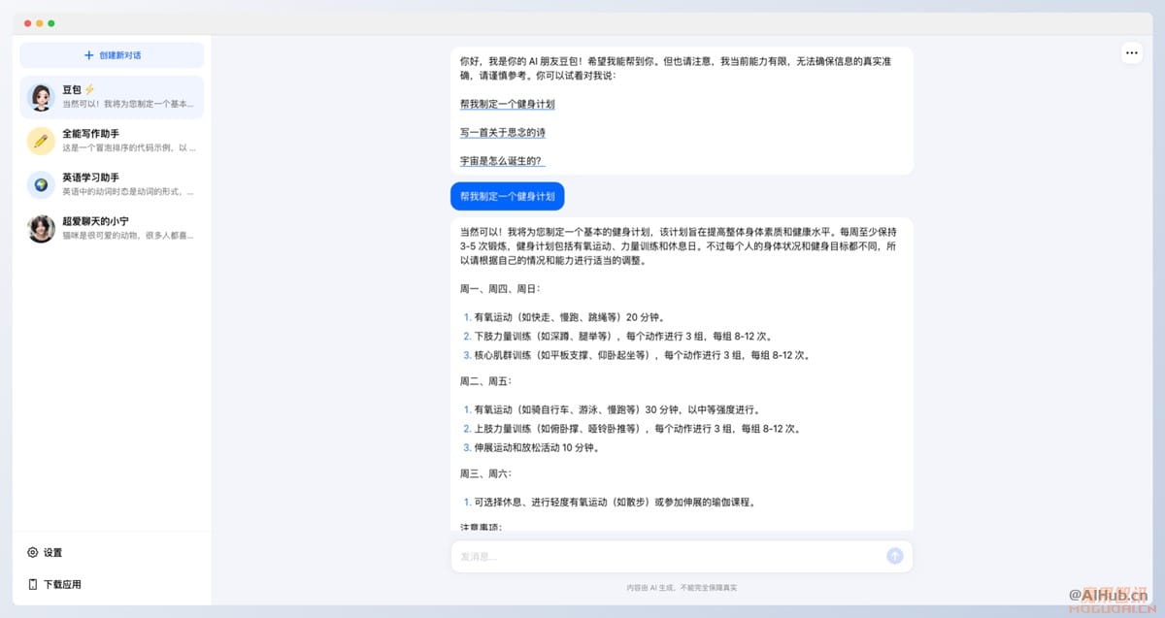Click the gear icon next to 设置

point(33,552)
